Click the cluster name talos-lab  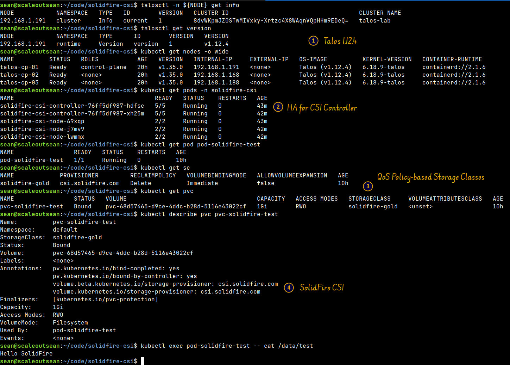click(374, 20)
